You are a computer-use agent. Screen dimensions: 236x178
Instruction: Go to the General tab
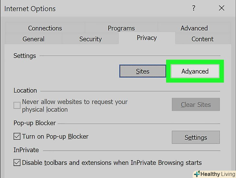(x=33, y=39)
